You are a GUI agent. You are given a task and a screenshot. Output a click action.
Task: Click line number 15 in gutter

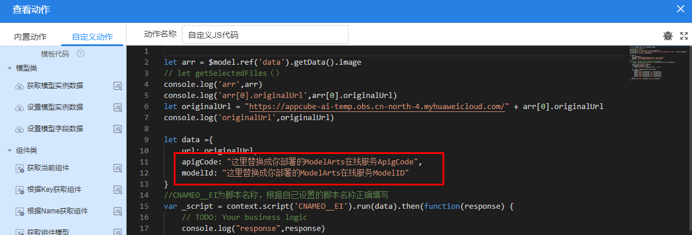click(145, 206)
